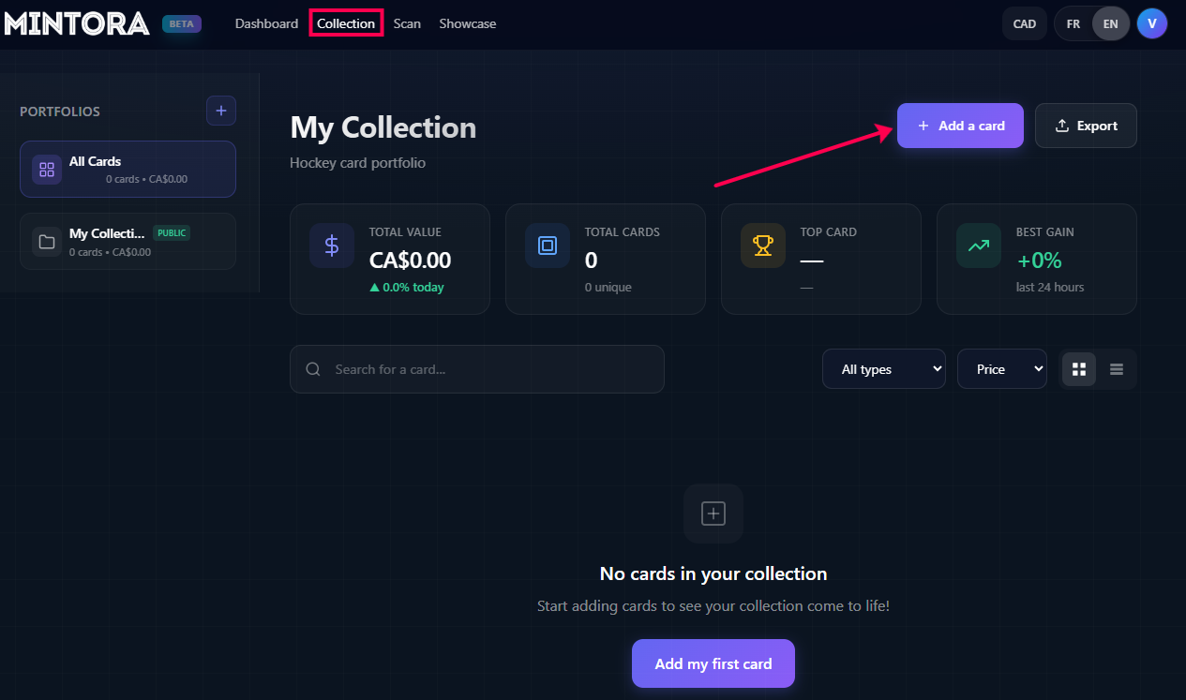This screenshot has height=700, width=1186.
Task: Click the dollar sign Total Value icon
Action: [332, 246]
